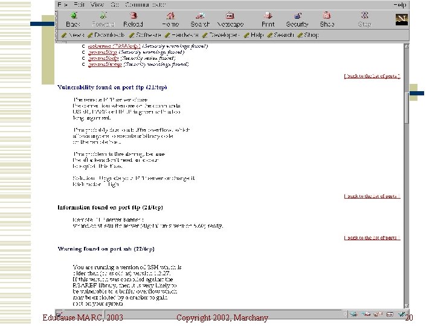Open the Downloads personal toolbar bookmark
This screenshot has height=326, width=435.
[106, 35]
